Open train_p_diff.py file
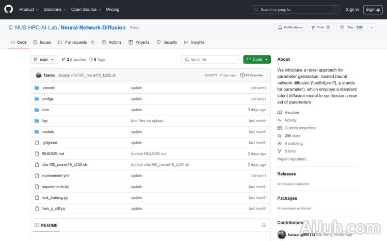 point(53,209)
